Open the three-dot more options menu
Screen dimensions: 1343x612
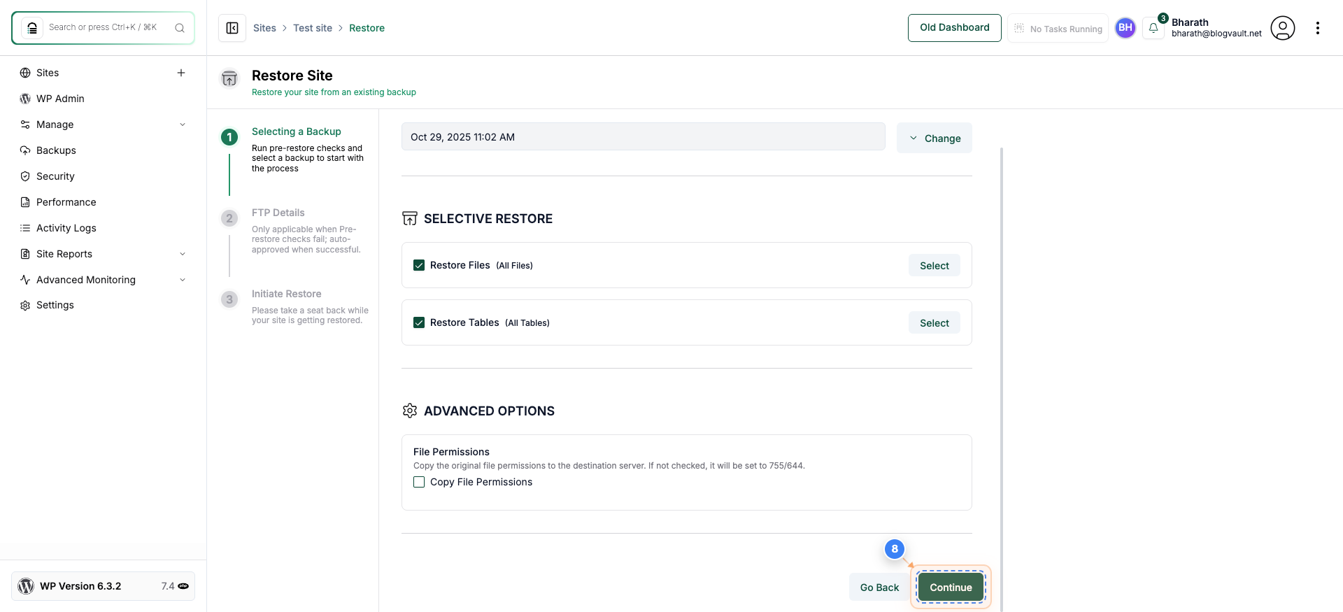tap(1318, 28)
